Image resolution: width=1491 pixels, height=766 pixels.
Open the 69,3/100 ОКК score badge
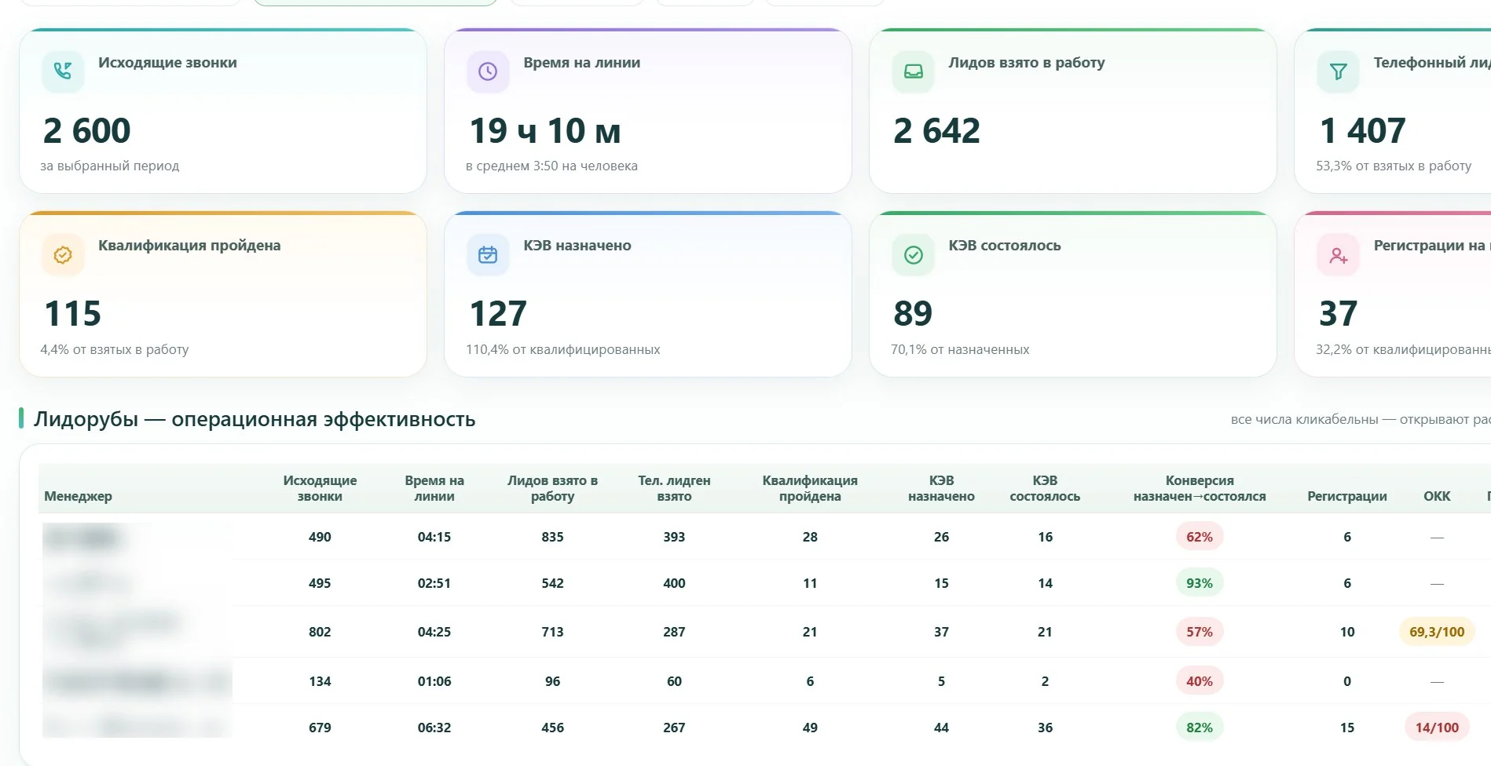tap(1437, 632)
